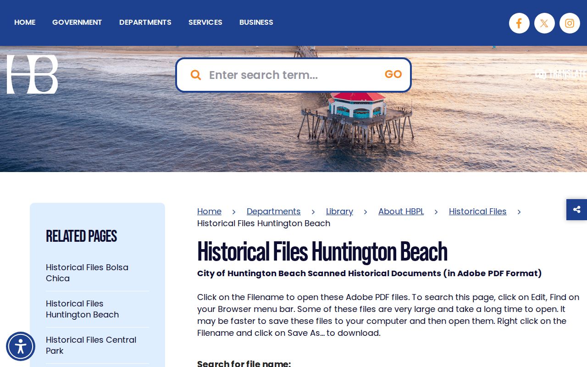Open the HOME menu item

point(25,22)
